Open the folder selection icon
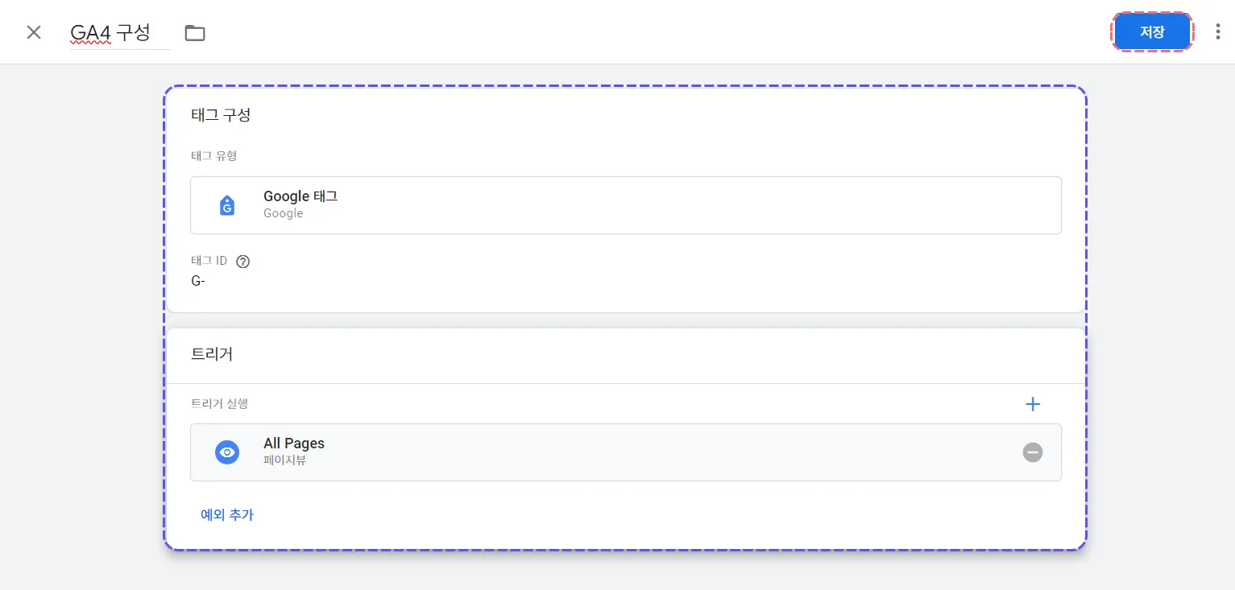The image size is (1235, 590). point(195,33)
